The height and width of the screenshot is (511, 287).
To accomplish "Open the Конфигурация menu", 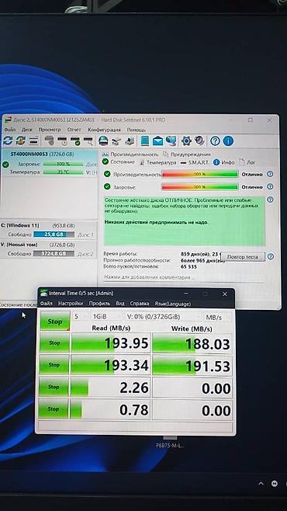I will click(105, 130).
